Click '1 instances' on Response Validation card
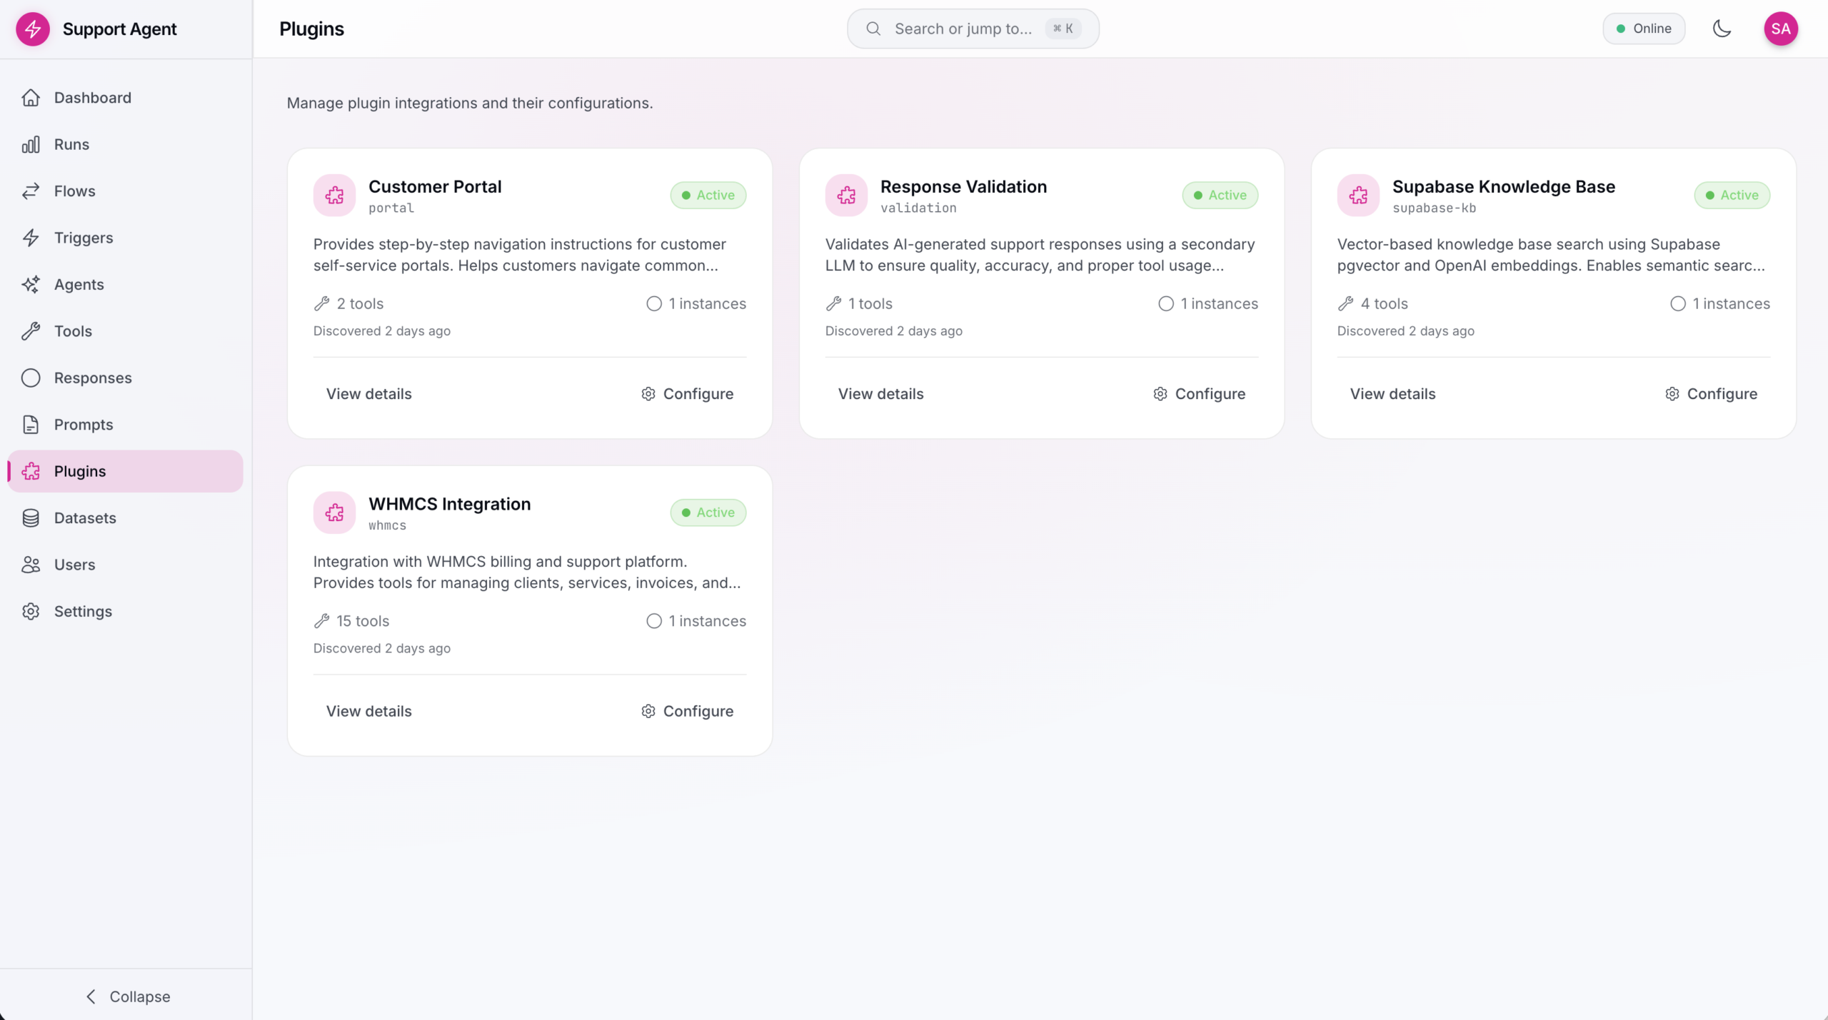 tap(1219, 304)
